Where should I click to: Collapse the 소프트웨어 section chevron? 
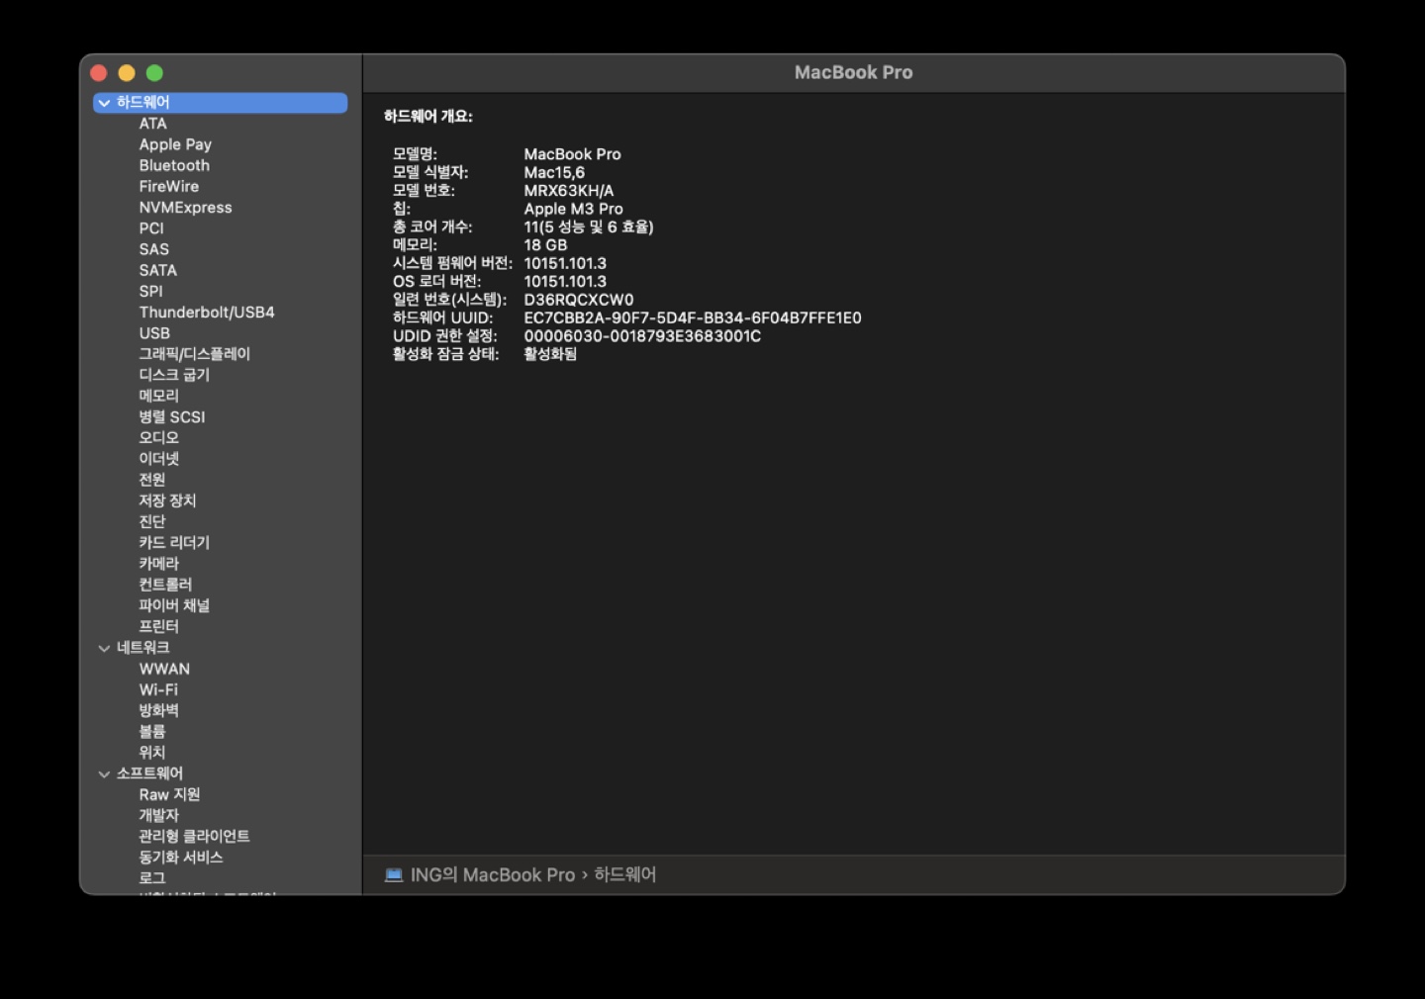[x=104, y=773]
